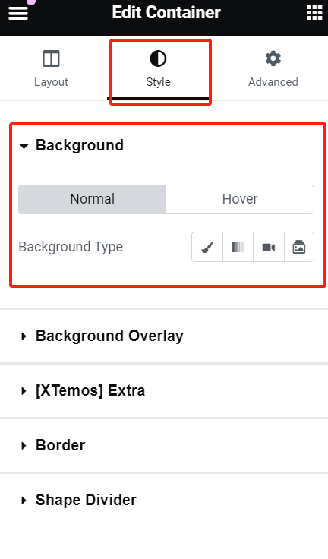Click the Layout columns icon
The height and width of the screenshot is (559, 328).
coord(52,58)
